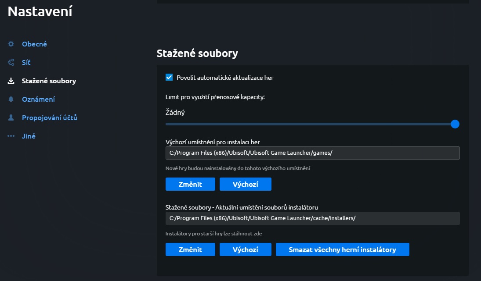481x281 pixels.
Task: Click the bandwidth limit slider handle
Action: [455, 124]
